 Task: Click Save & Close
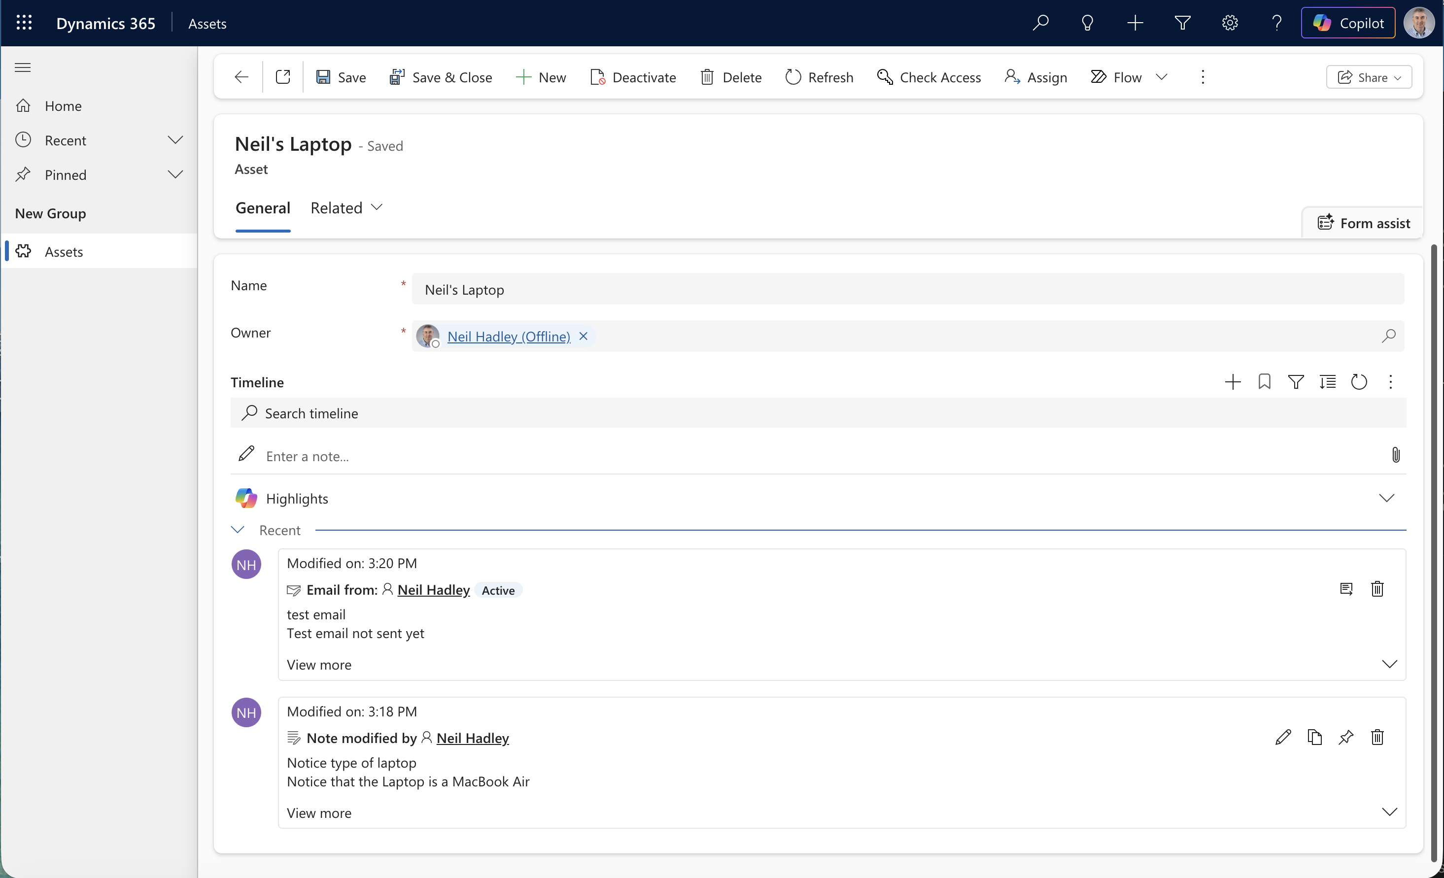[441, 77]
